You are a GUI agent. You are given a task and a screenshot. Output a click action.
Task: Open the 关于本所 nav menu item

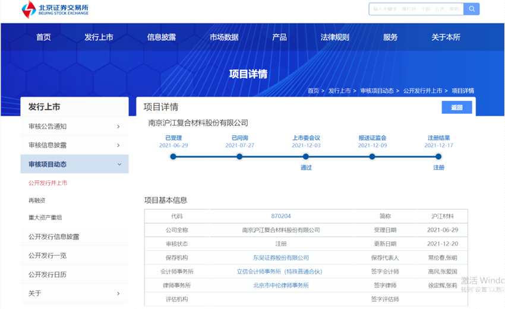click(446, 37)
